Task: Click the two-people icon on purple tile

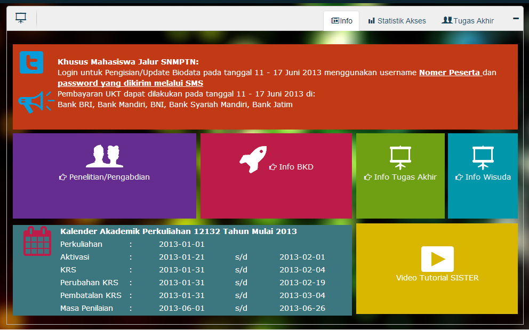Action: [105, 156]
